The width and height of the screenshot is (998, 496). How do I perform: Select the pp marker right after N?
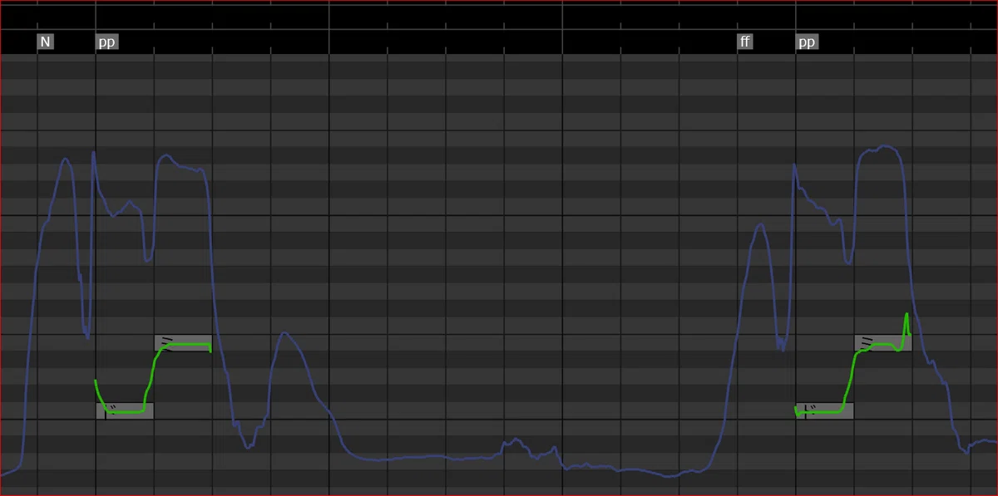pyautogui.click(x=107, y=42)
